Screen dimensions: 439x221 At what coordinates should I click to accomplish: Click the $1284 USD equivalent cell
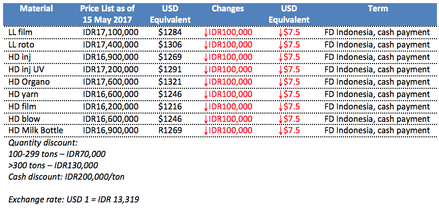pos(170,32)
